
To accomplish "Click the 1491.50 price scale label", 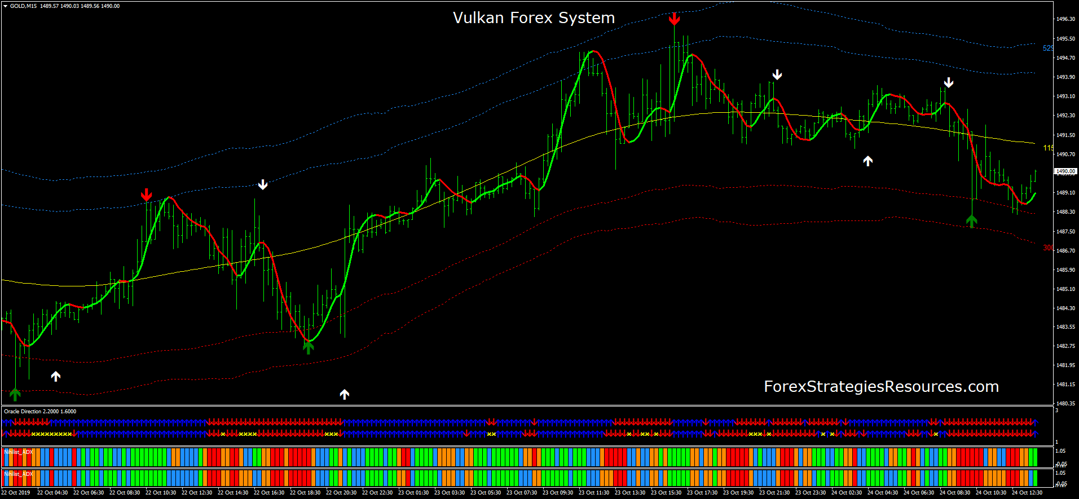I will (x=1065, y=135).
